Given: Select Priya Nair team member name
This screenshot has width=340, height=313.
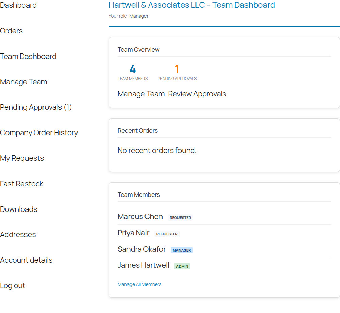Looking at the screenshot, I should coord(134,233).
